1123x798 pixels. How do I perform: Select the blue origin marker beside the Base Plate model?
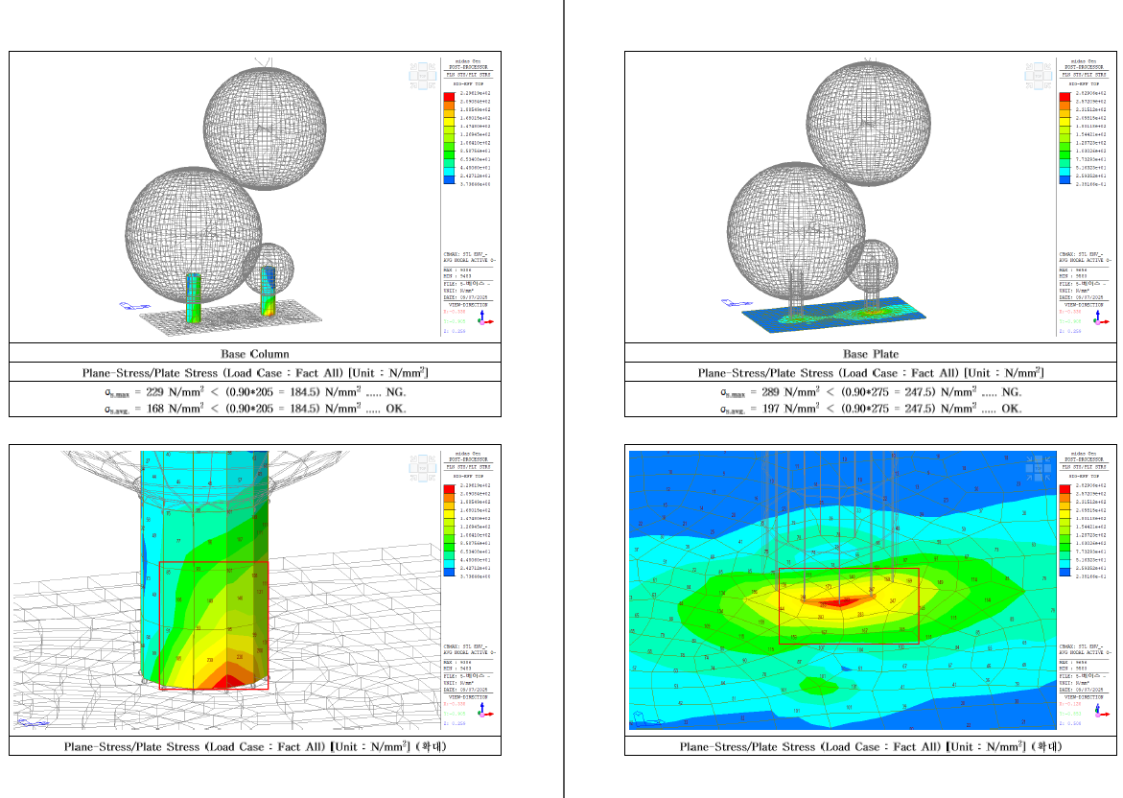(x=737, y=303)
